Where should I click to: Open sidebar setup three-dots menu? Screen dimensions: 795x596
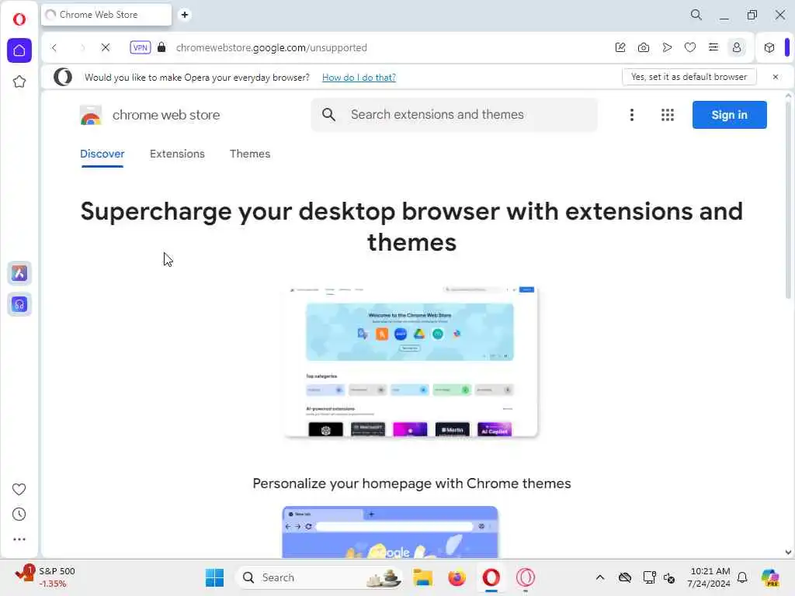tap(19, 539)
